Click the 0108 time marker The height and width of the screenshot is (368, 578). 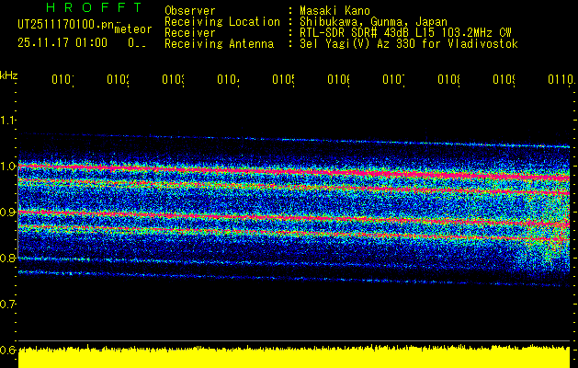click(x=449, y=80)
